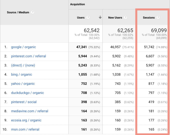This screenshot has width=170, height=135.
Task: Select google organic Sessions 51,742
Action: (x=149, y=47)
